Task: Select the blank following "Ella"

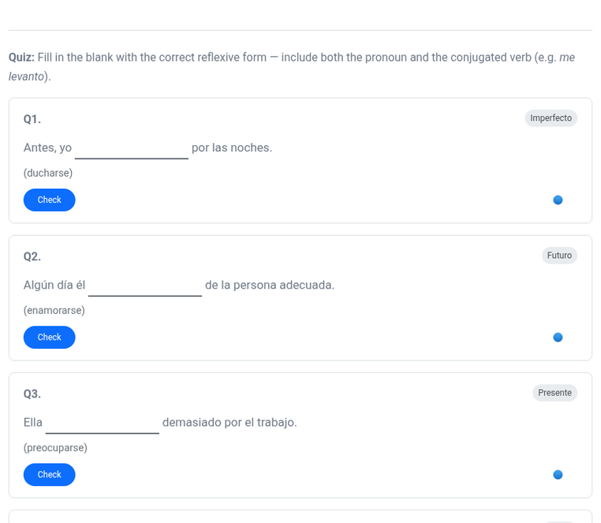Action: tap(103, 422)
